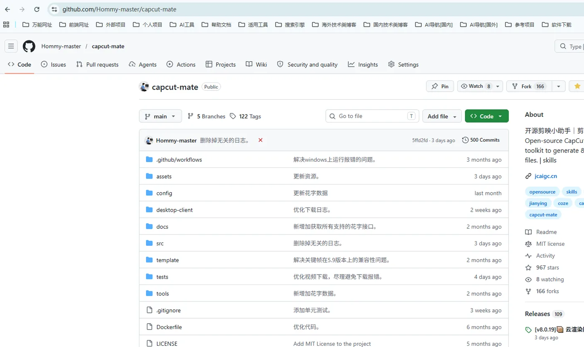Open the repository Settings tab
The image size is (584, 347).
pos(403,65)
